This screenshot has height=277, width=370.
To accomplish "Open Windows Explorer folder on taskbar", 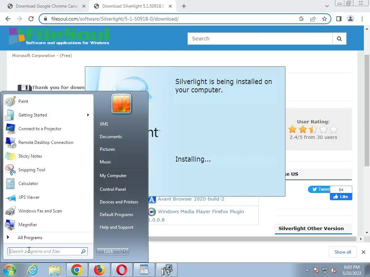I will tap(55, 270).
